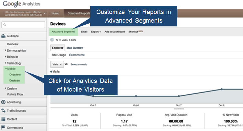
Task: Open the Audience section
Action: (23, 36)
